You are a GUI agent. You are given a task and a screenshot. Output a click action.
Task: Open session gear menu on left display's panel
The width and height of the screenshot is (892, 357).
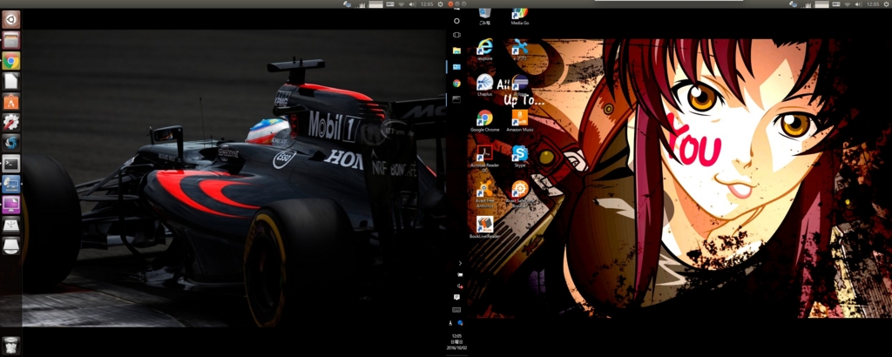(x=440, y=4)
